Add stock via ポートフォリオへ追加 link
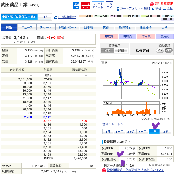Image resolution: width=176 pixels, height=174 pixels. [x=135, y=9]
